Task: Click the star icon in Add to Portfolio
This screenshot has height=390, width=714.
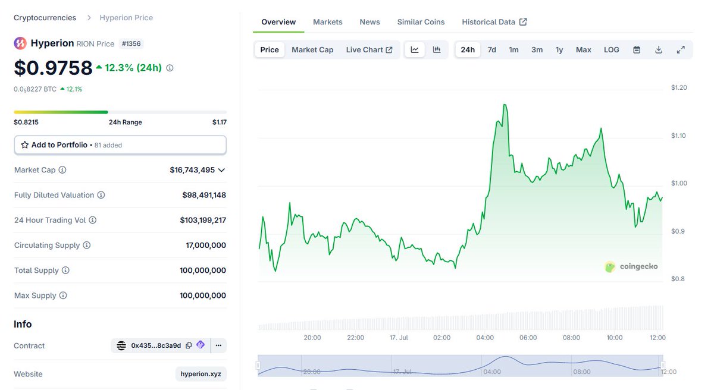Action: click(x=25, y=145)
